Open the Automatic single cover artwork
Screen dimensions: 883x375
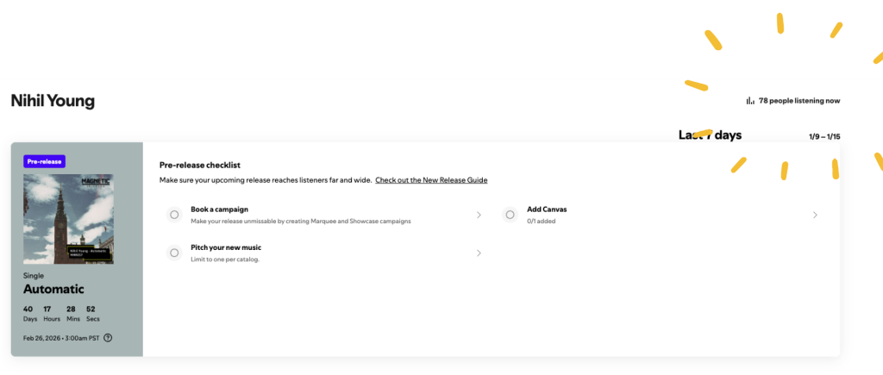(68, 219)
